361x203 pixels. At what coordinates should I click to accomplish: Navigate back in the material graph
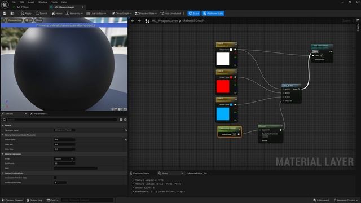[133, 21]
